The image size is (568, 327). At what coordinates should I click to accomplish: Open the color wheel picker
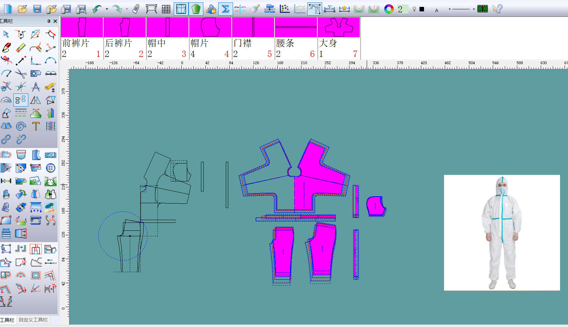389,9
